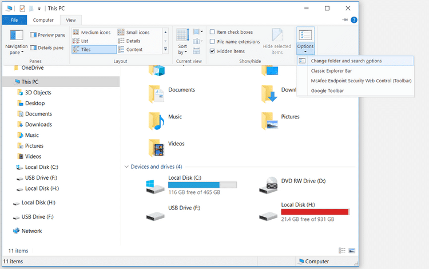Click Local Disk (C:) usage bar
This screenshot has width=429, height=269.
click(x=202, y=185)
